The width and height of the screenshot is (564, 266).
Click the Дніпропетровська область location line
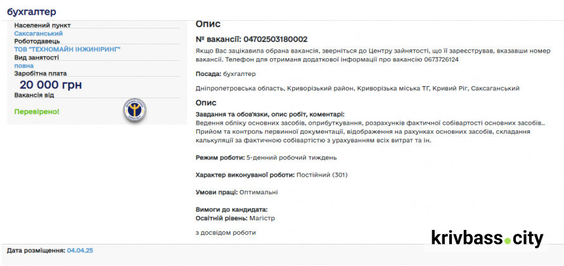(x=357, y=89)
